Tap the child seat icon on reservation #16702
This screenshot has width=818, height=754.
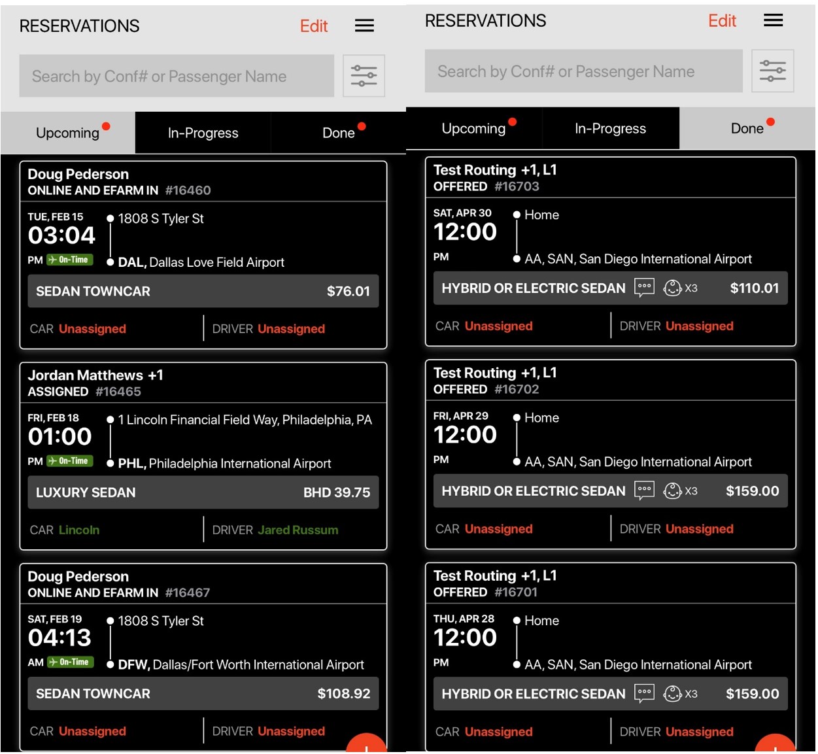[673, 490]
